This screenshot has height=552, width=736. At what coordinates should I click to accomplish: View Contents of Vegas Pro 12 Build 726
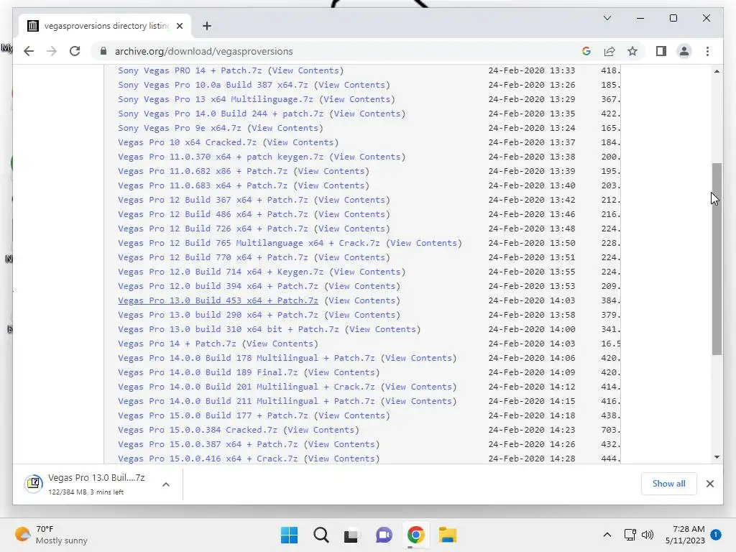point(352,229)
